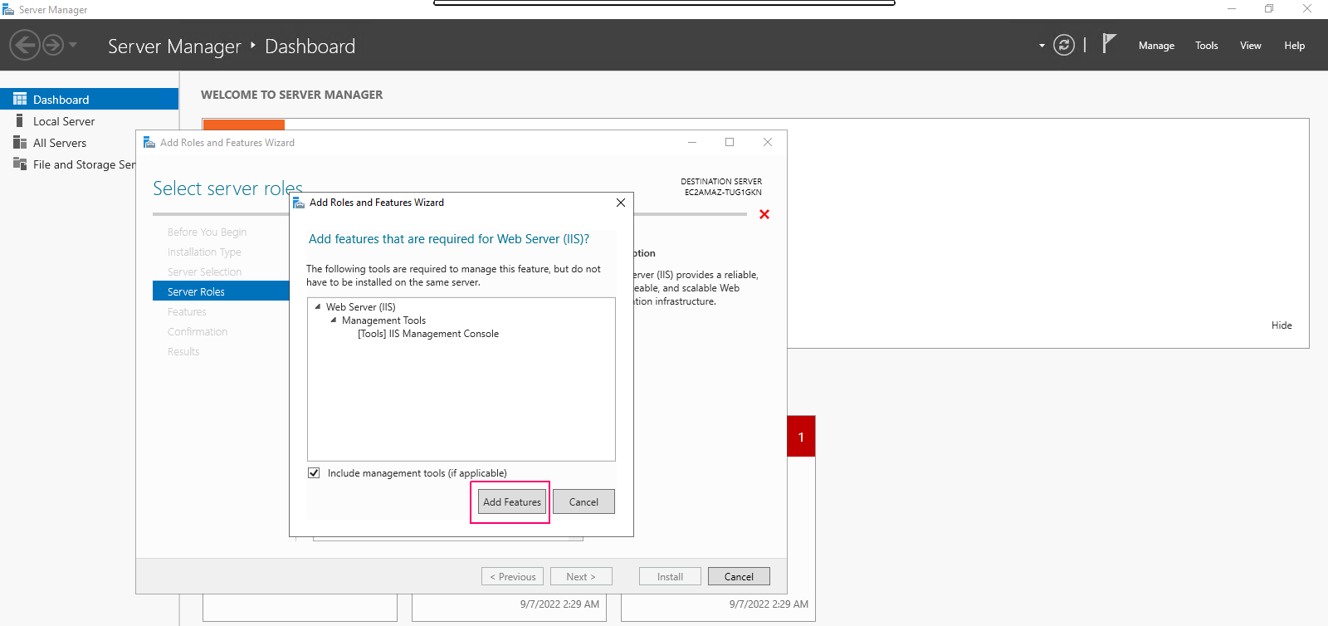
Task: Click the wizard icon in outer window title
Action: pos(149,143)
